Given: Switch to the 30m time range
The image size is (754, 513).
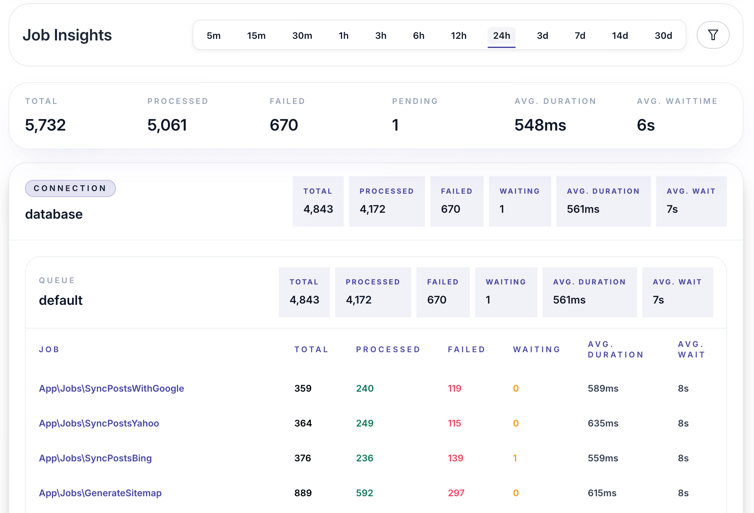Looking at the screenshot, I should point(302,36).
